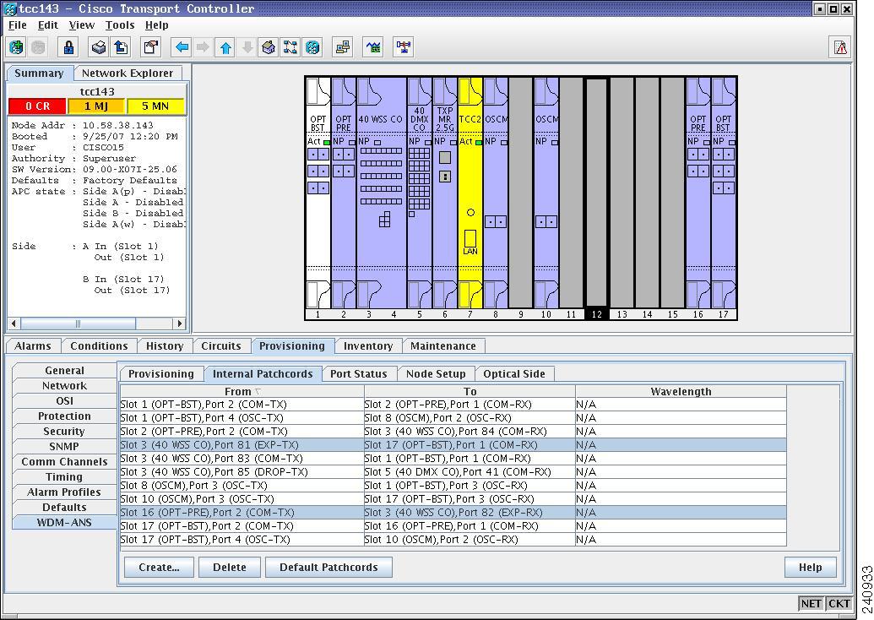
Task: Select the 40 WSS CO card
Action: [381, 193]
